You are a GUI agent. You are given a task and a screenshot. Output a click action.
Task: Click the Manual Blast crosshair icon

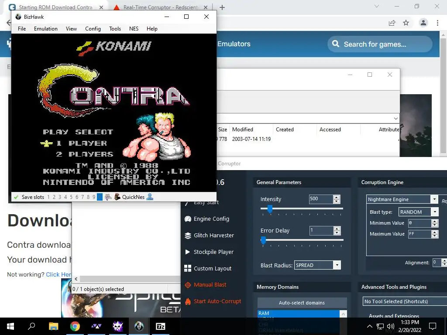click(x=188, y=285)
